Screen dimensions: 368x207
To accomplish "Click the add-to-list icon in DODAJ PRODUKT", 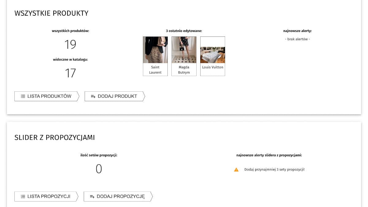I will (x=93, y=96).
